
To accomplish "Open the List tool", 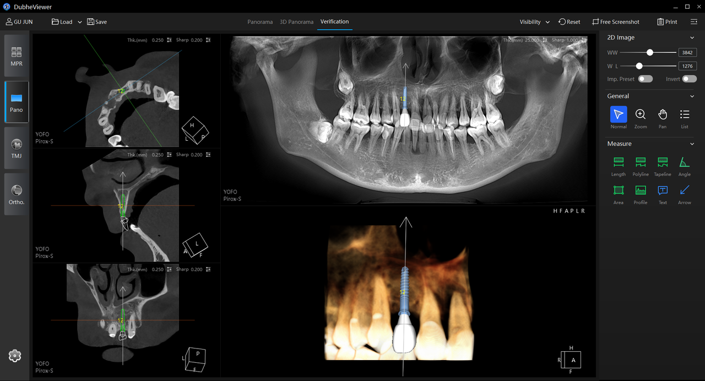I will tap(685, 114).
